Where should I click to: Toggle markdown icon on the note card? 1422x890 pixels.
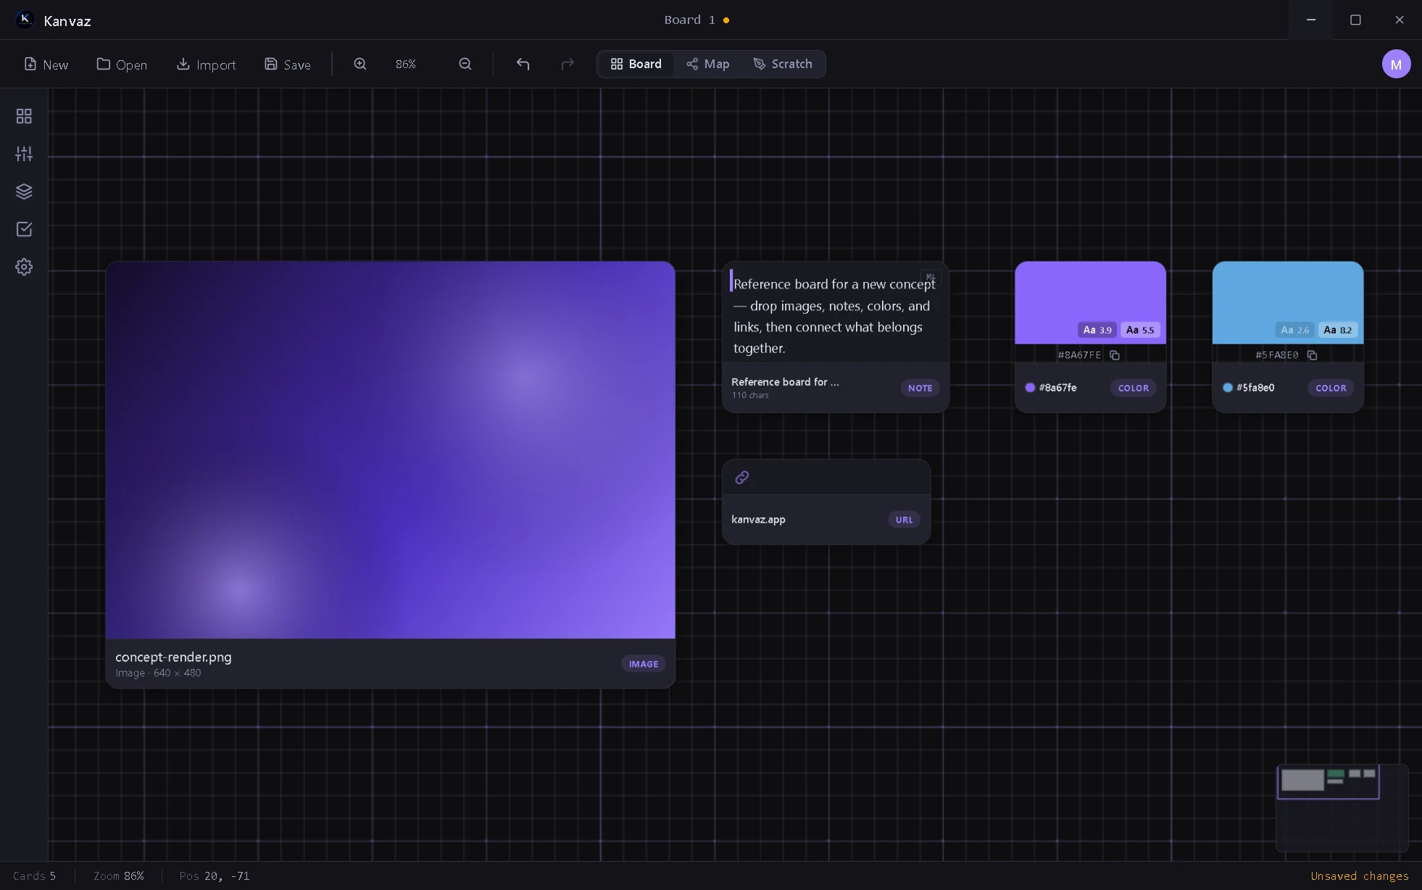931,277
